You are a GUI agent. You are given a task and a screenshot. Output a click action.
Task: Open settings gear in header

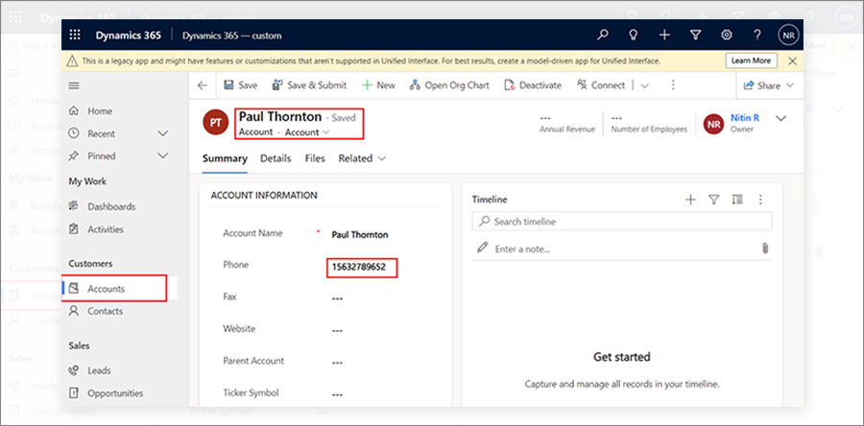click(727, 35)
